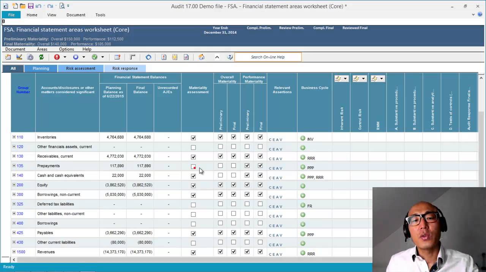The height and width of the screenshot is (272, 486).
Task: Toggle Materiality assessment checkbox for Revenues
Action: click(x=193, y=253)
